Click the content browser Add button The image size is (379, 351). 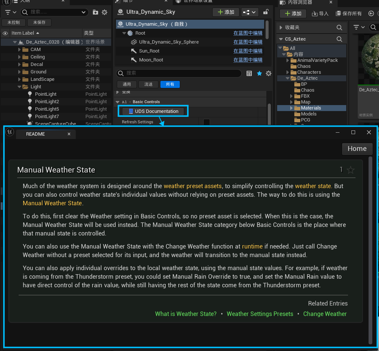293,13
